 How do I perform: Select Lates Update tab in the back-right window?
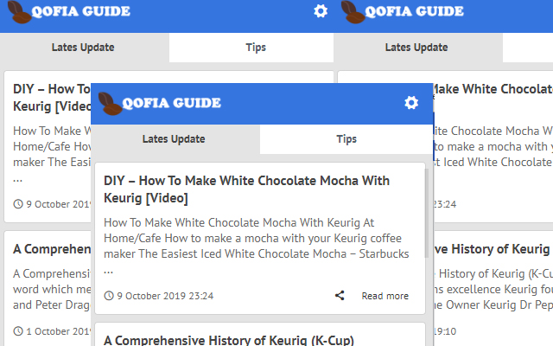coord(416,48)
